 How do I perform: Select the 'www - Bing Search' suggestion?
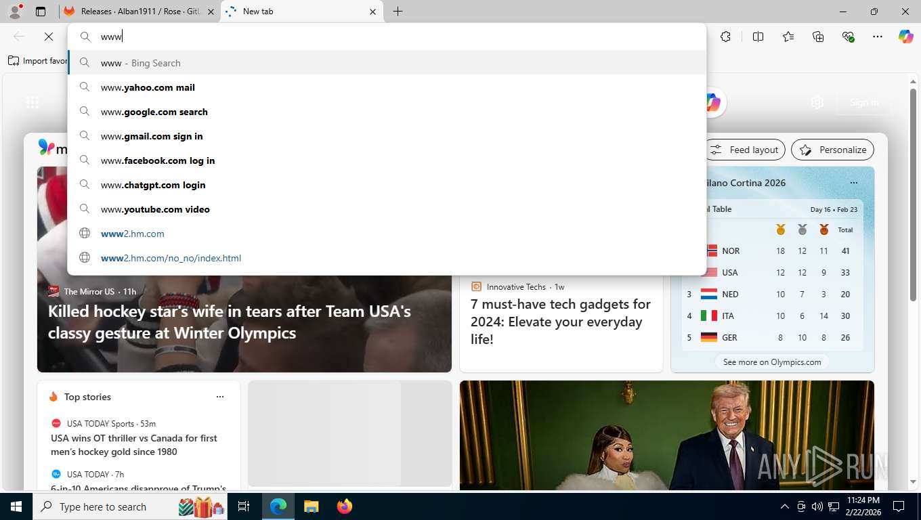point(387,63)
